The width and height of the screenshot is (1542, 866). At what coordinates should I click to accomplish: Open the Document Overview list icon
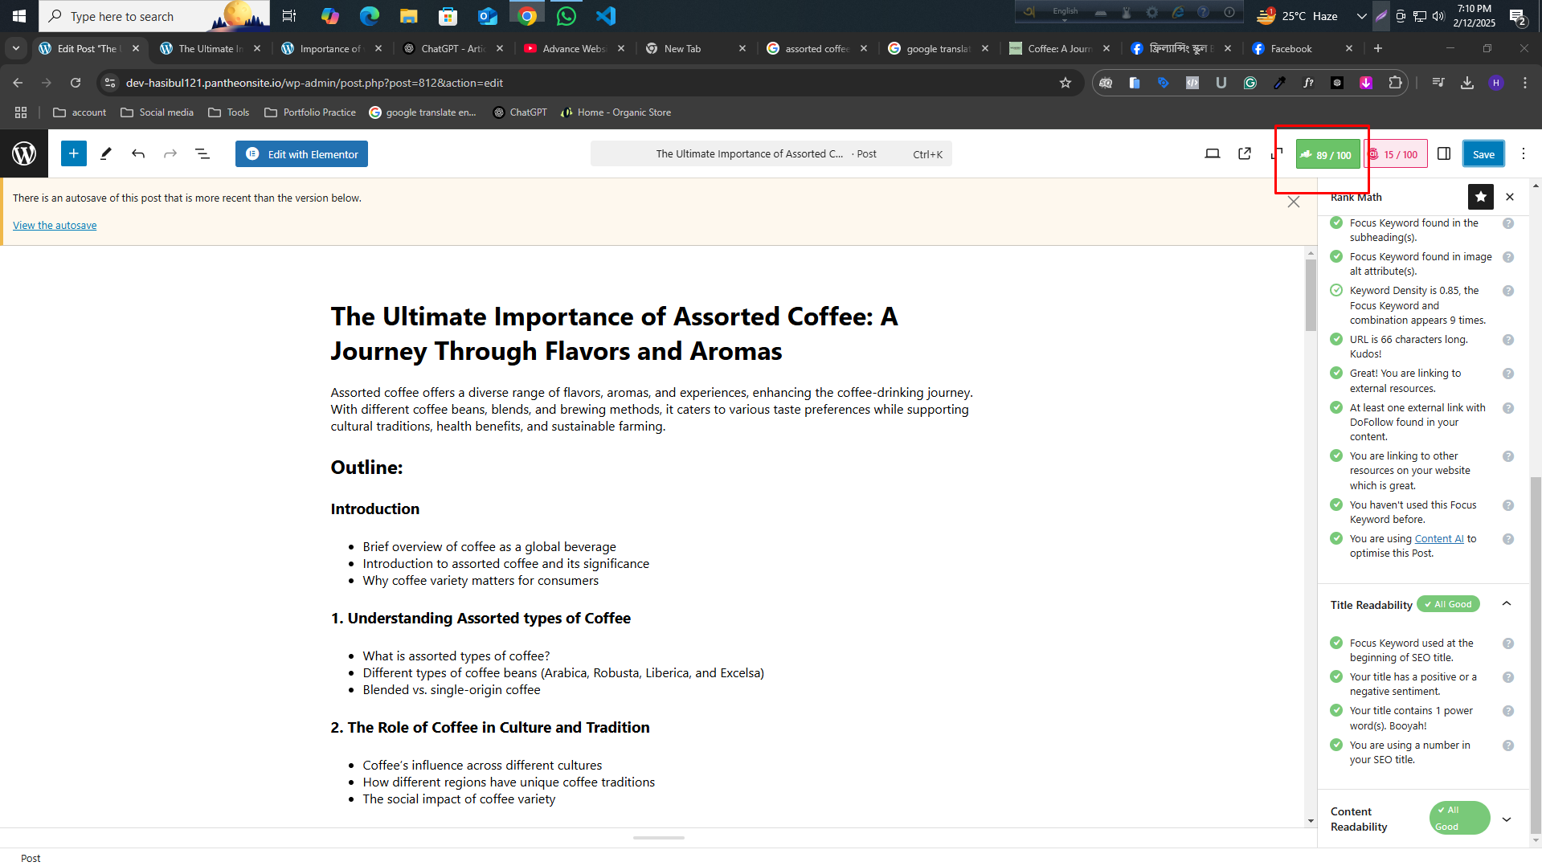(202, 154)
